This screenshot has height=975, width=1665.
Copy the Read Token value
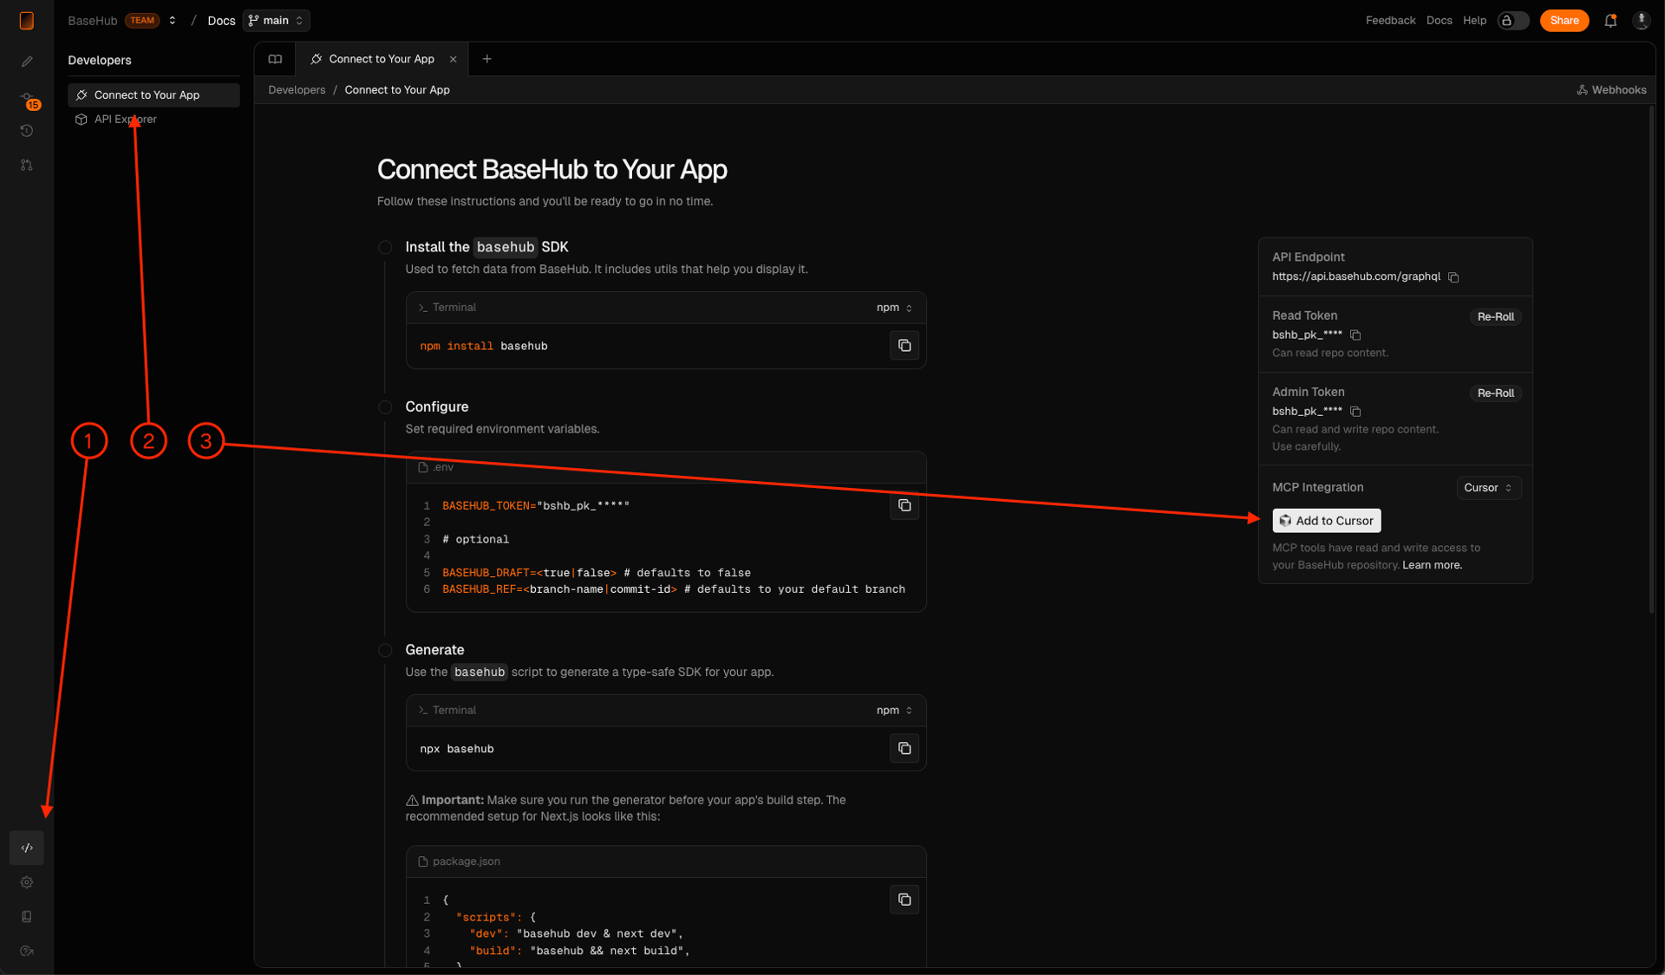pyautogui.click(x=1355, y=335)
